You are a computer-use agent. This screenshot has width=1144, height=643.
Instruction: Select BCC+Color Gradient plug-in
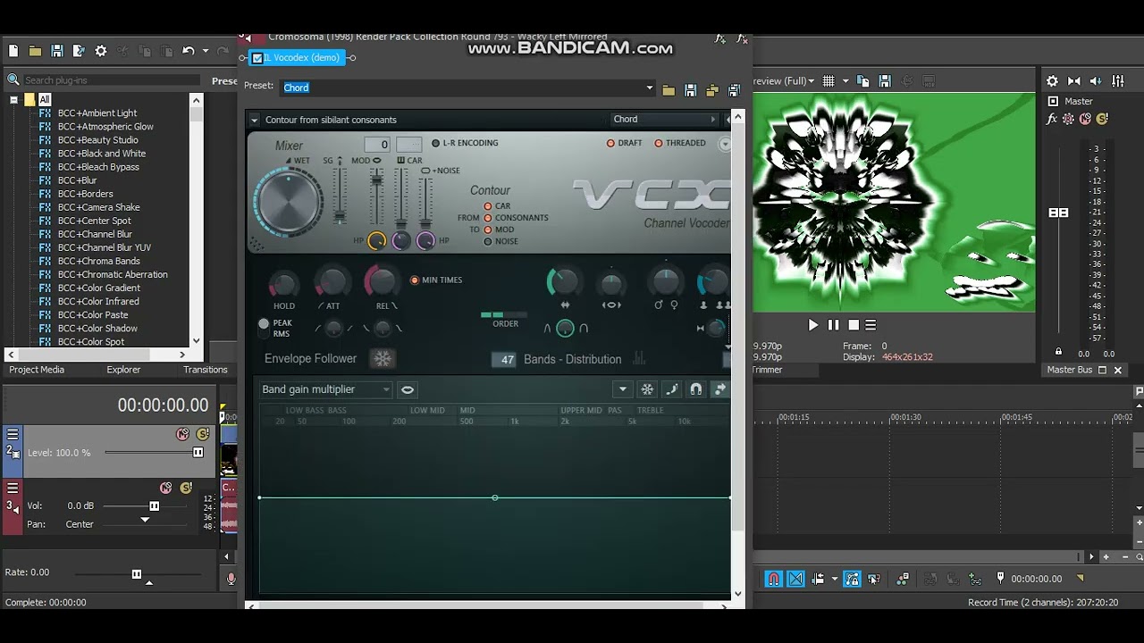99,288
